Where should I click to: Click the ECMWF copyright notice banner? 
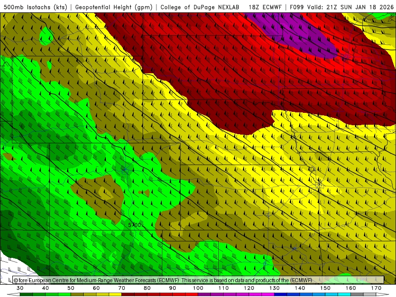pyautogui.click(x=198, y=280)
